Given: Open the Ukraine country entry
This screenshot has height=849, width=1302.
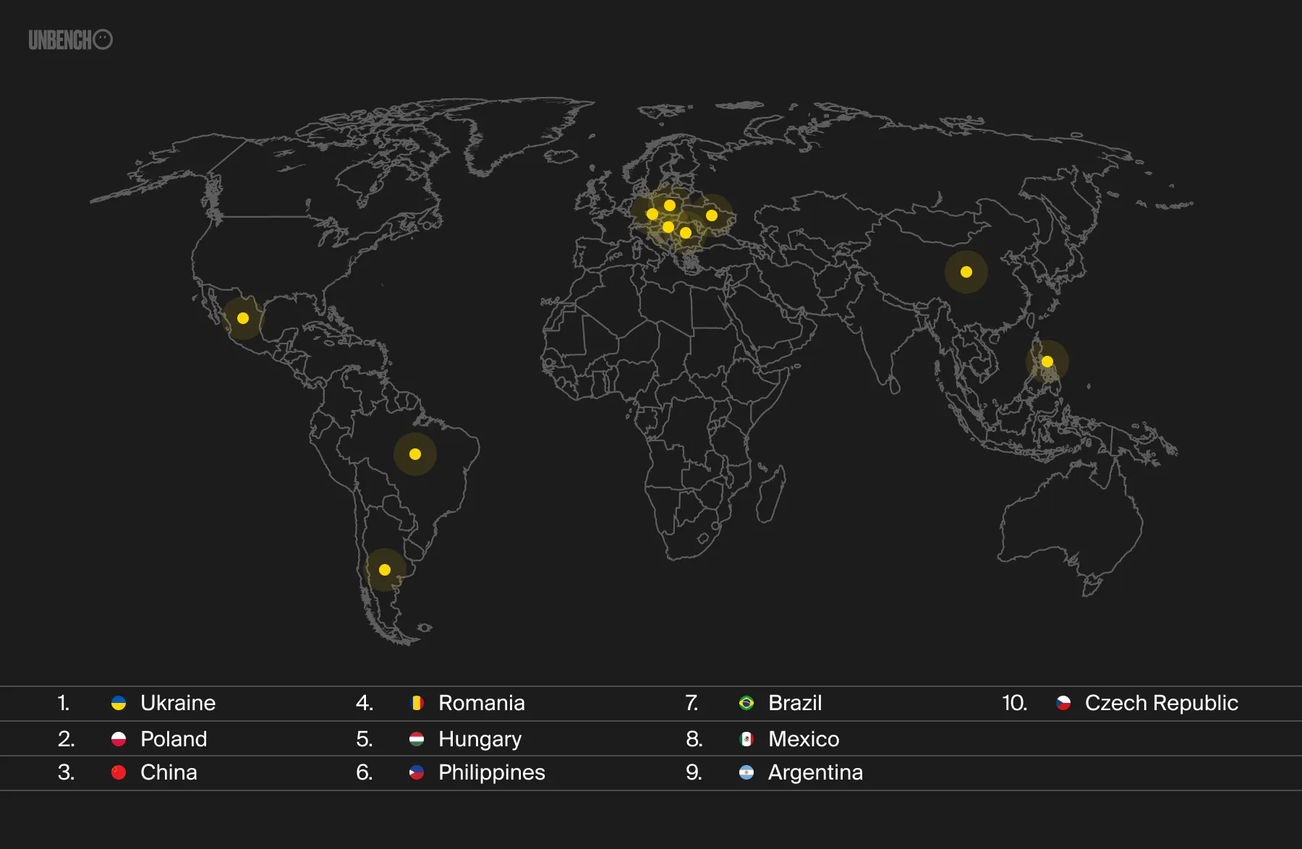Looking at the screenshot, I should click(179, 703).
